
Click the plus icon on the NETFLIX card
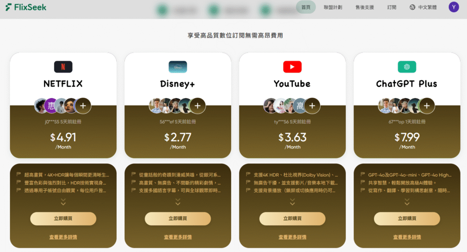point(83,105)
